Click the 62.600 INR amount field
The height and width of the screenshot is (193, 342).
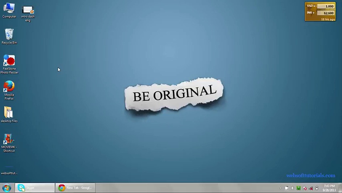pos(326,13)
